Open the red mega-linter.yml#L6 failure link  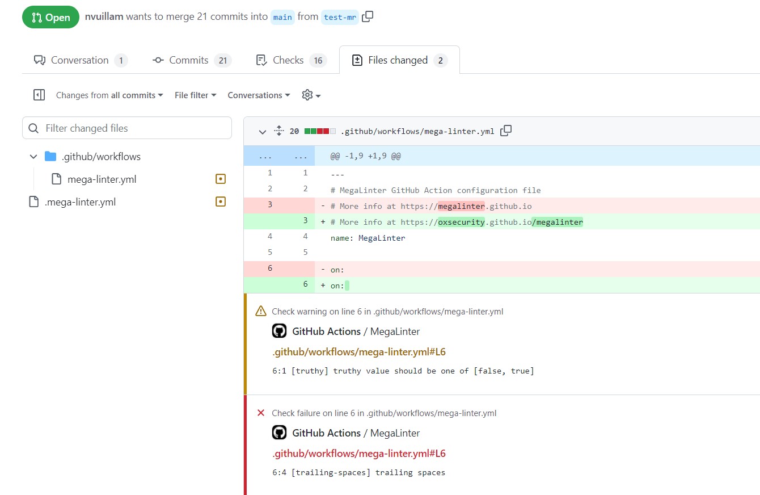pos(359,454)
